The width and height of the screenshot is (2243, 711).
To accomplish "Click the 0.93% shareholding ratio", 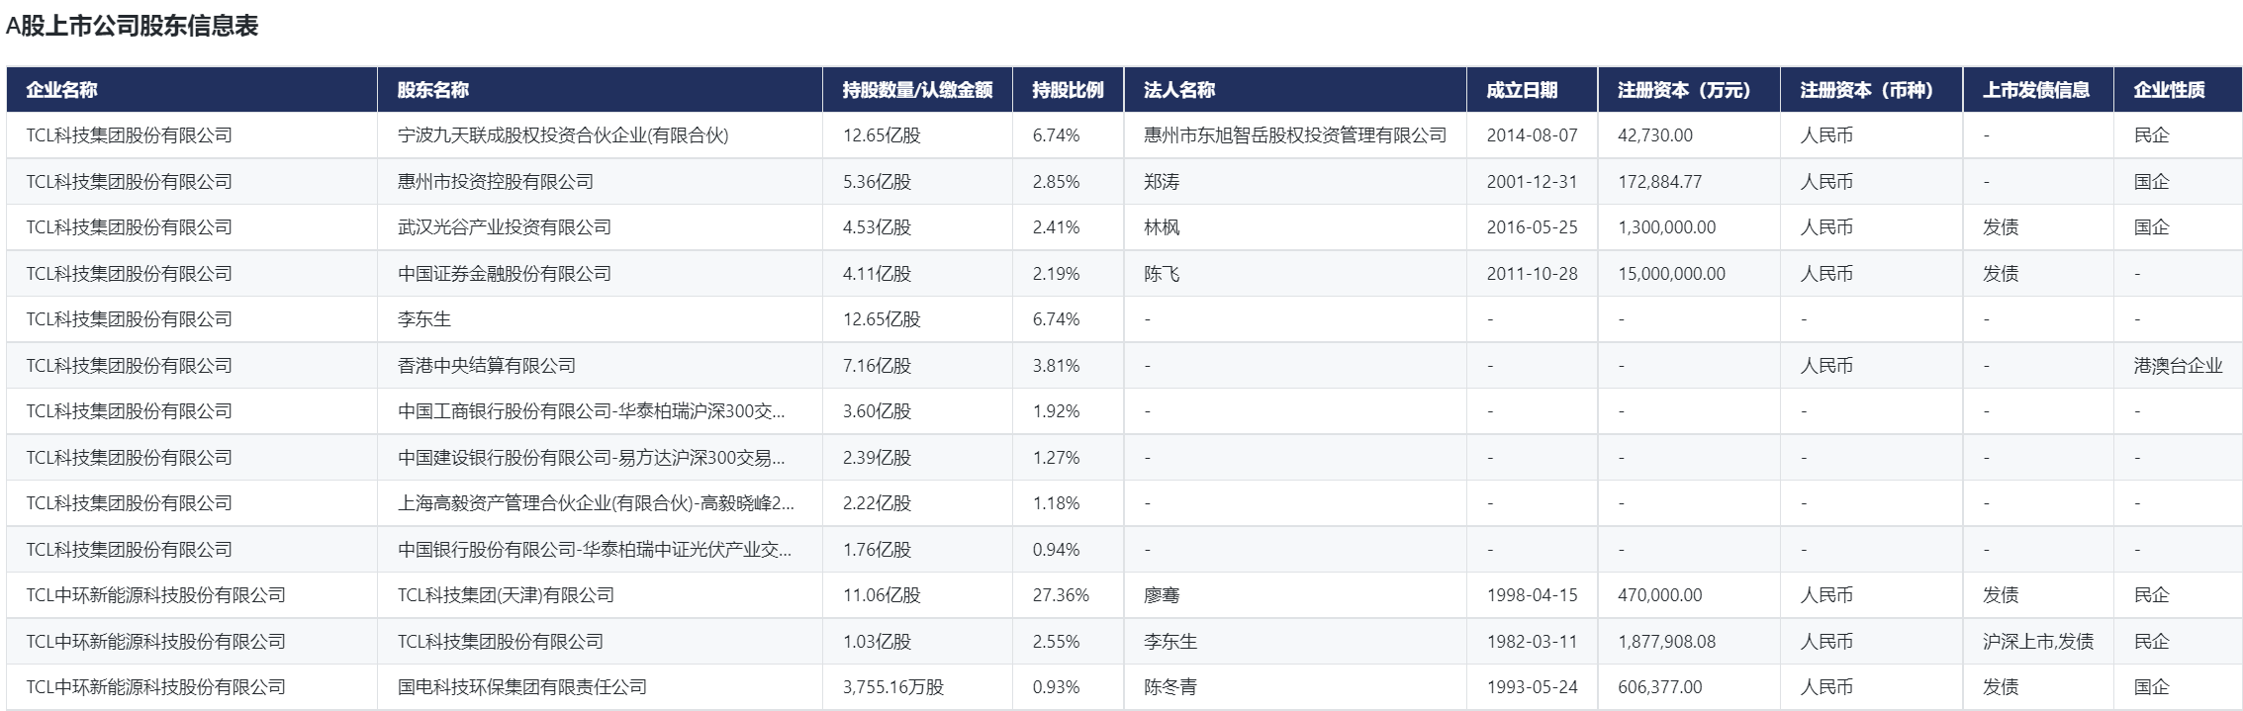I will point(1056,687).
